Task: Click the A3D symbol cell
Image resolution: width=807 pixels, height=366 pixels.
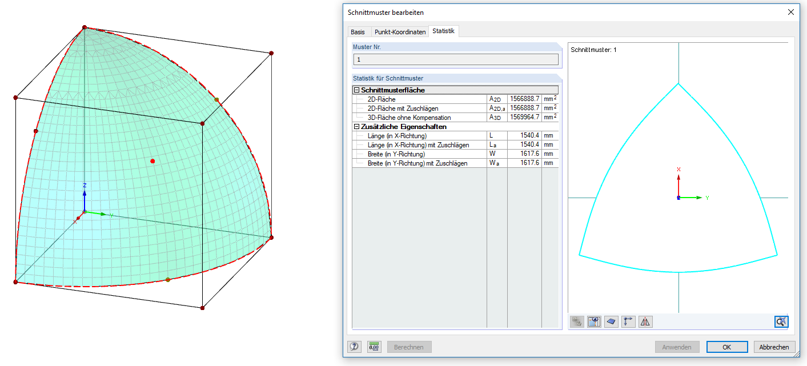Action: 497,118
